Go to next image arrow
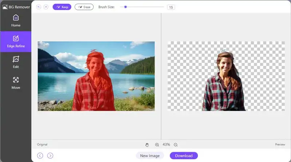291x162 pixels. pyautogui.click(x=50, y=155)
